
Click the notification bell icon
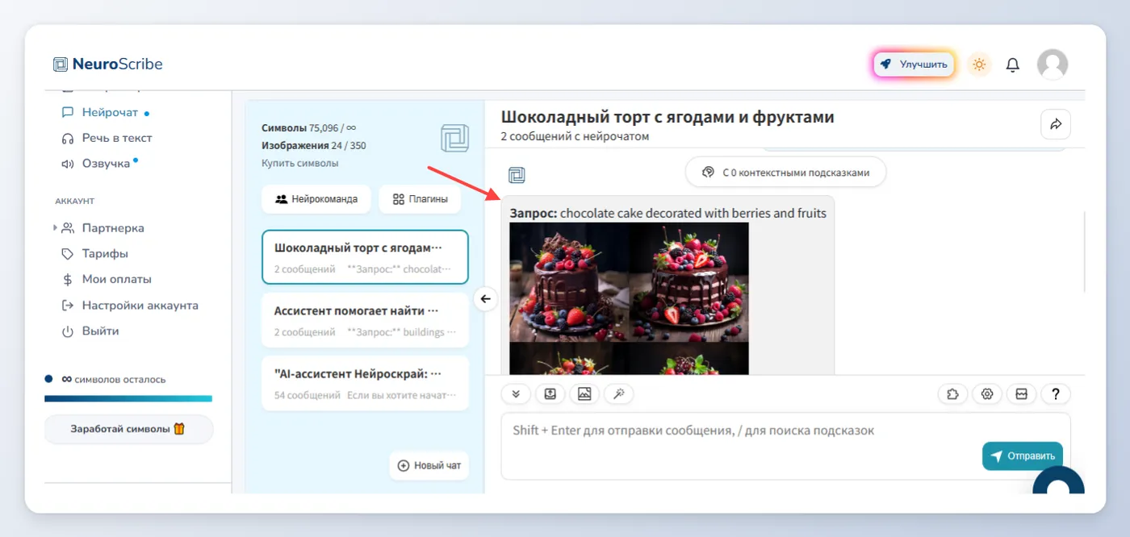(1012, 65)
